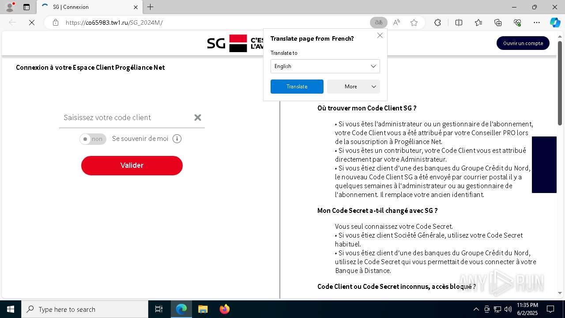Click the blue Translate button
Image resolution: width=565 pixels, height=318 pixels.
[297, 87]
